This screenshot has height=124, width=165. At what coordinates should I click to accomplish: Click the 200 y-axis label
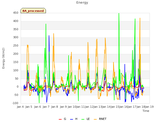(x=16, y=54)
